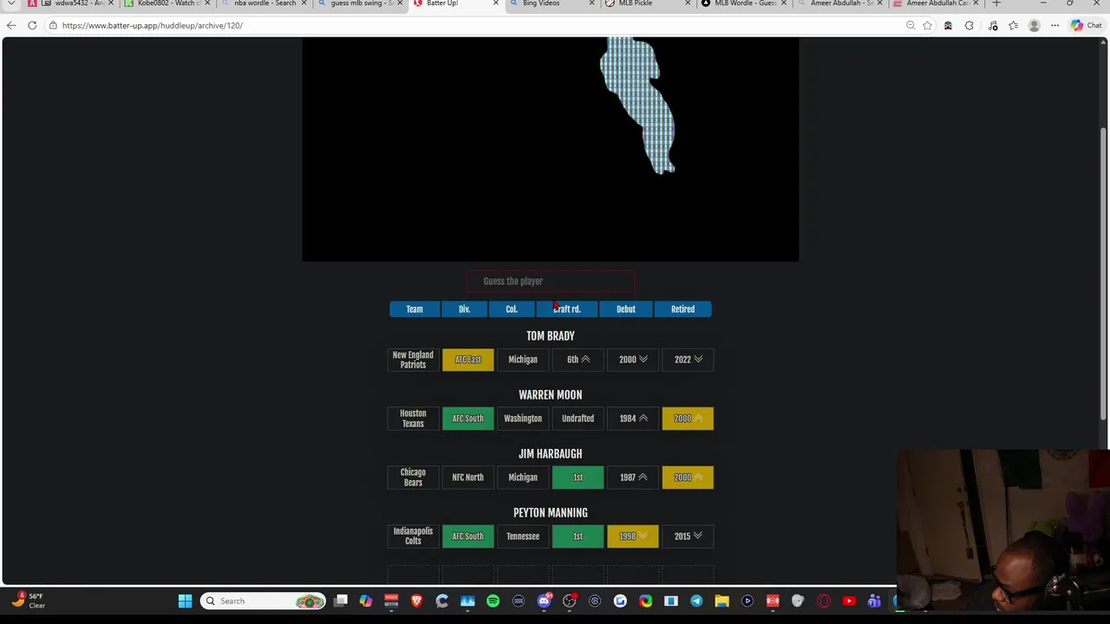Click the silhouette player image area
The width and height of the screenshot is (1110, 624).
coord(551,149)
